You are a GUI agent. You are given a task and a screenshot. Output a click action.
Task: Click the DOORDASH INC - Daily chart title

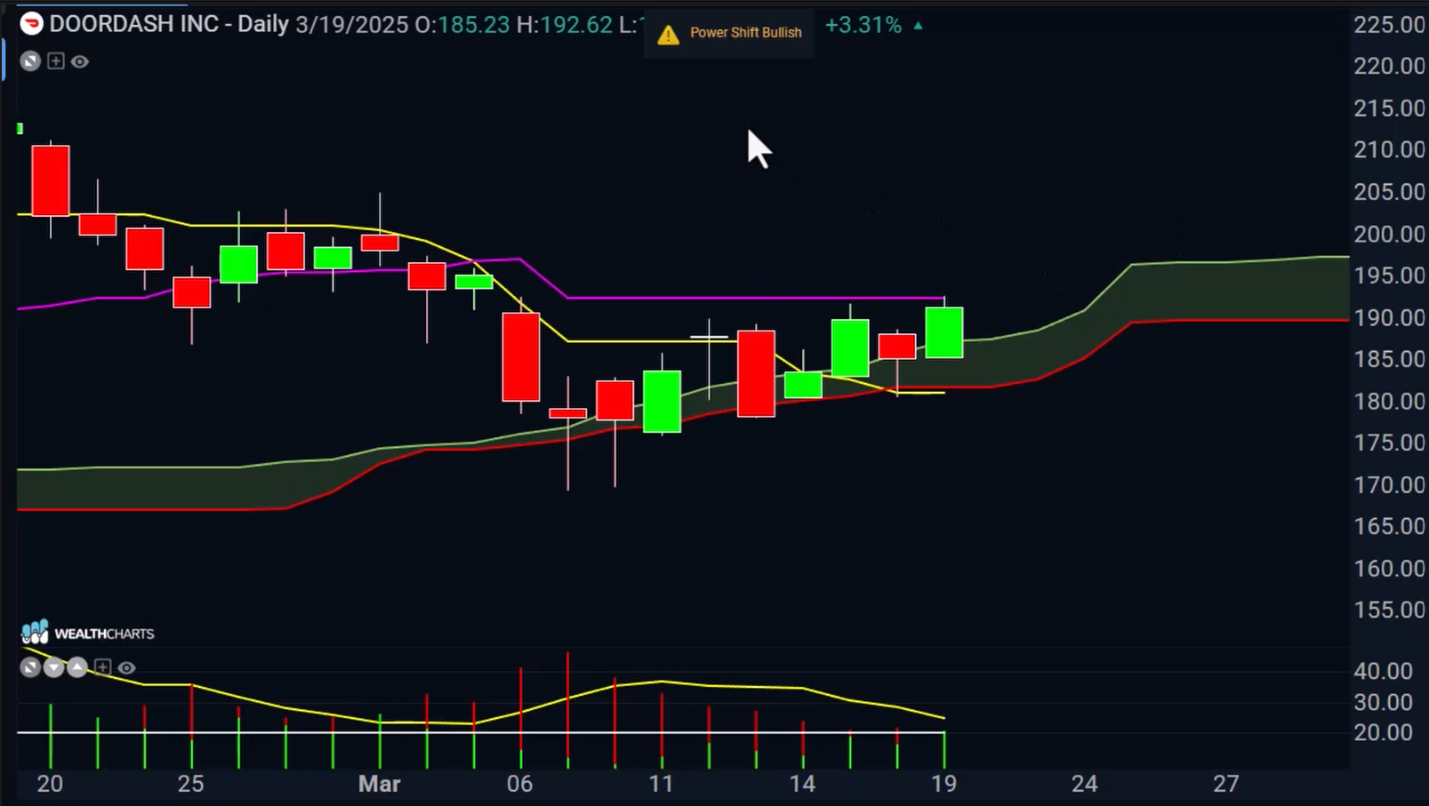point(169,24)
